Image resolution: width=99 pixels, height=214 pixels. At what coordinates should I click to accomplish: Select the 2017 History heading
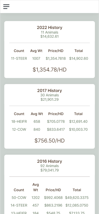click(x=50, y=91)
